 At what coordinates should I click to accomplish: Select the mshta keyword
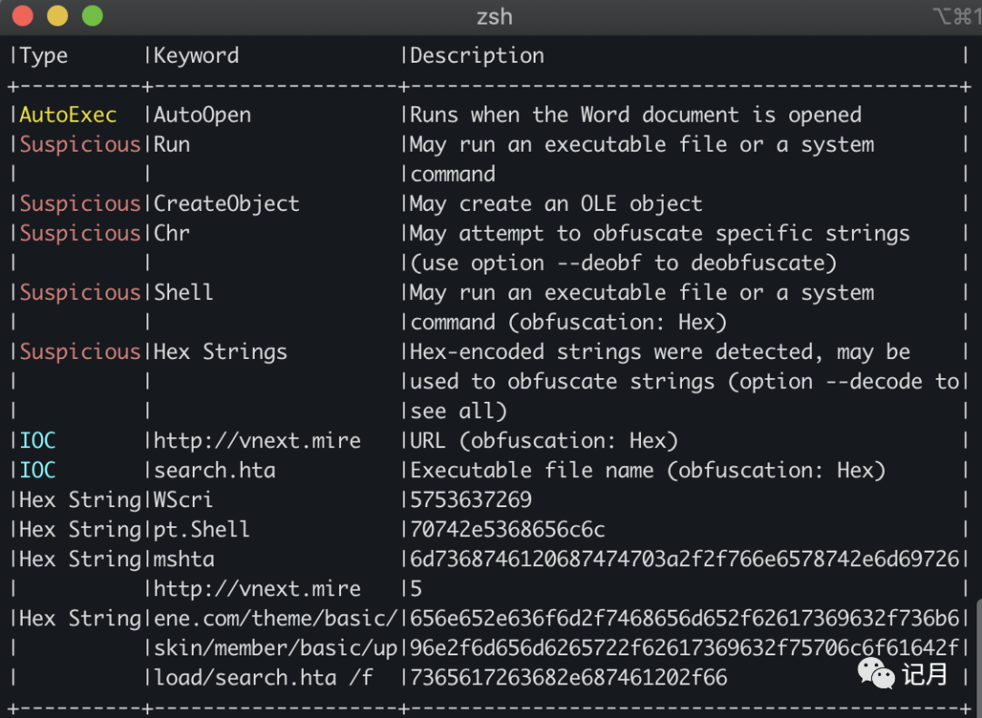[184, 560]
